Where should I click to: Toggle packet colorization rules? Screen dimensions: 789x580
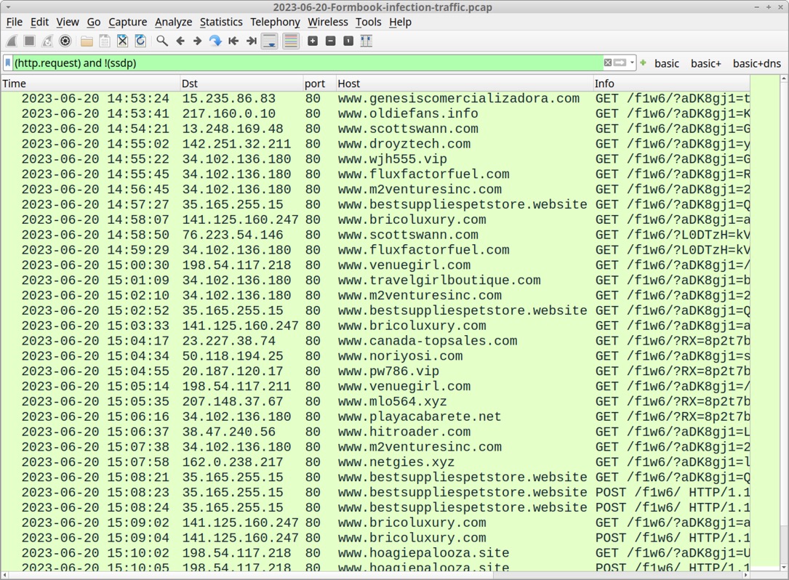tap(291, 41)
